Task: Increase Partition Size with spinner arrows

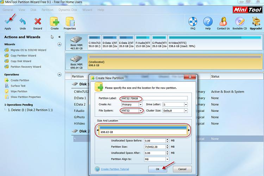Action: click(167, 147)
